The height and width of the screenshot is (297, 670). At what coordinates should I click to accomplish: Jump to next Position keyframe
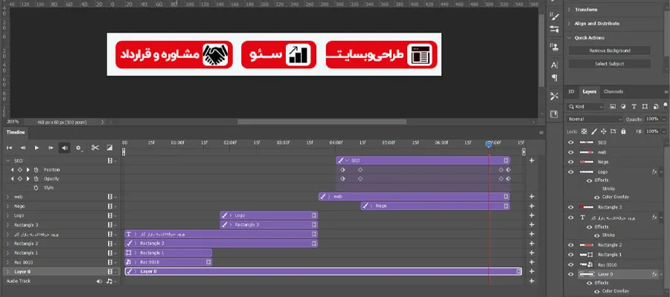[x=28, y=169]
